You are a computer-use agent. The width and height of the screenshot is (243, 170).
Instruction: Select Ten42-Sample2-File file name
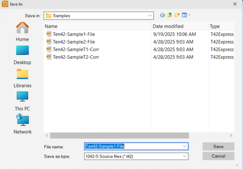[74, 42]
